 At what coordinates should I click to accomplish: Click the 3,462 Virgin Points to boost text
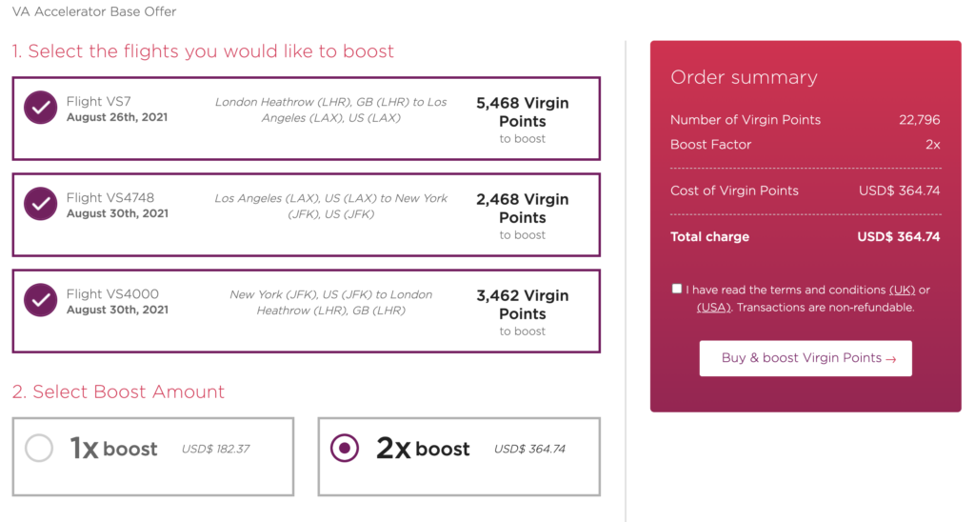point(523,313)
